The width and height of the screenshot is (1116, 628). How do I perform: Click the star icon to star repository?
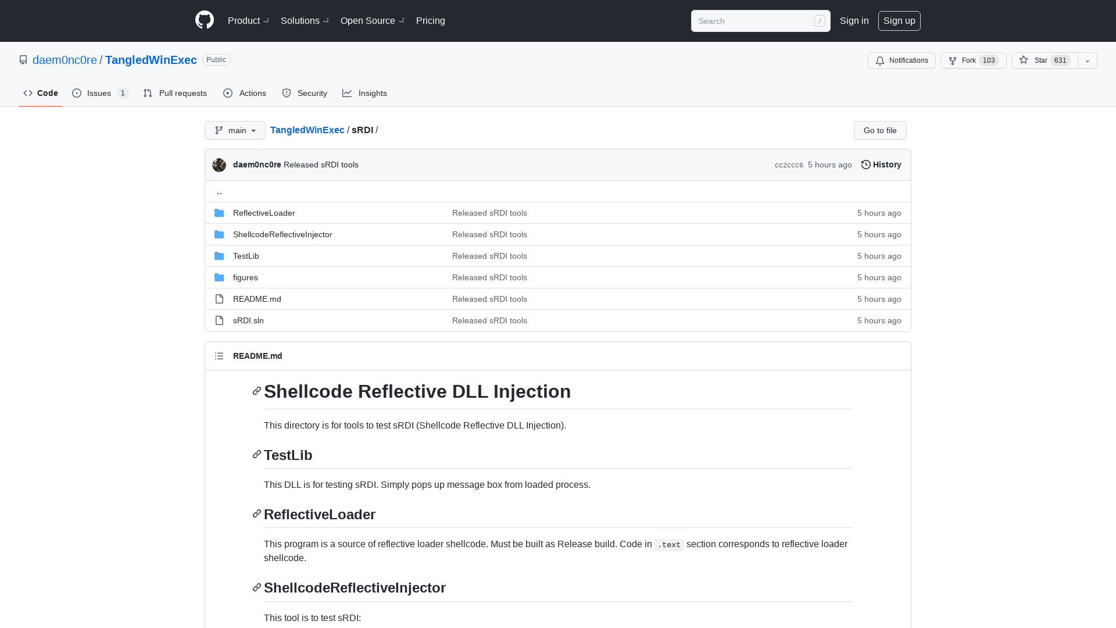point(1024,60)
